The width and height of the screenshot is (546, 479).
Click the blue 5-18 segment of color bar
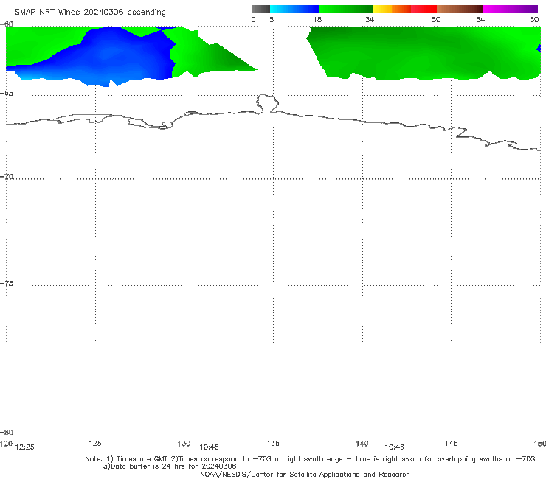[294, 9]
